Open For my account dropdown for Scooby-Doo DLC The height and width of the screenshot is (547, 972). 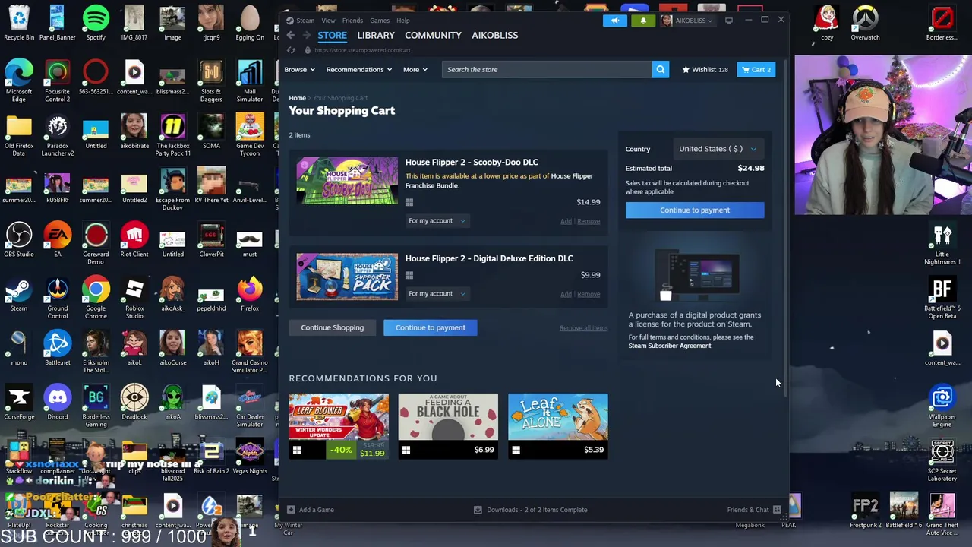[437, 221]
